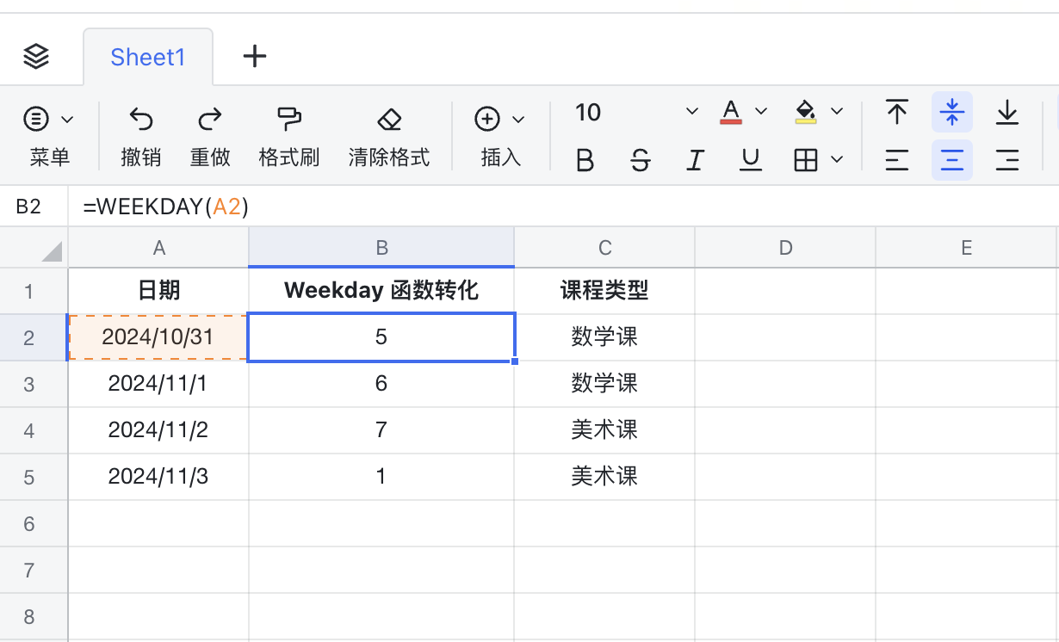Select cell B4 showing 7
This screenshot has height=642, width=1059.
(381, 430)
